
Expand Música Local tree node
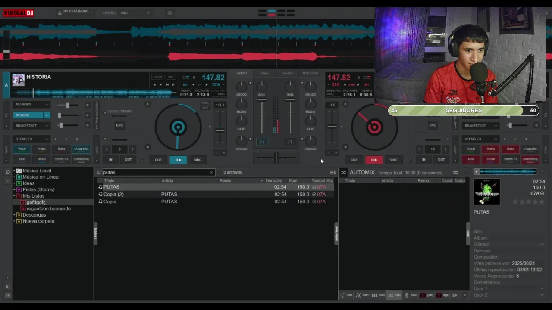(14, 170)
